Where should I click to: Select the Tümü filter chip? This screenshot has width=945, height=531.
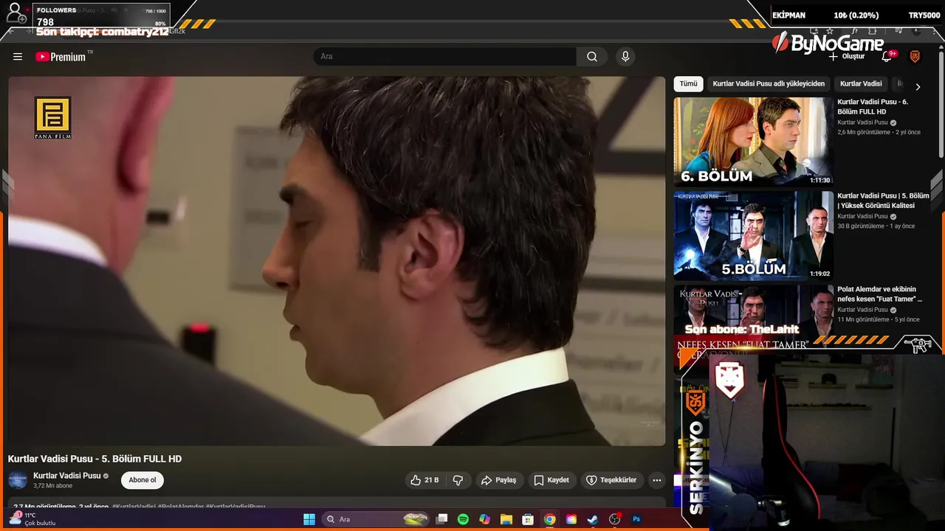688,84
